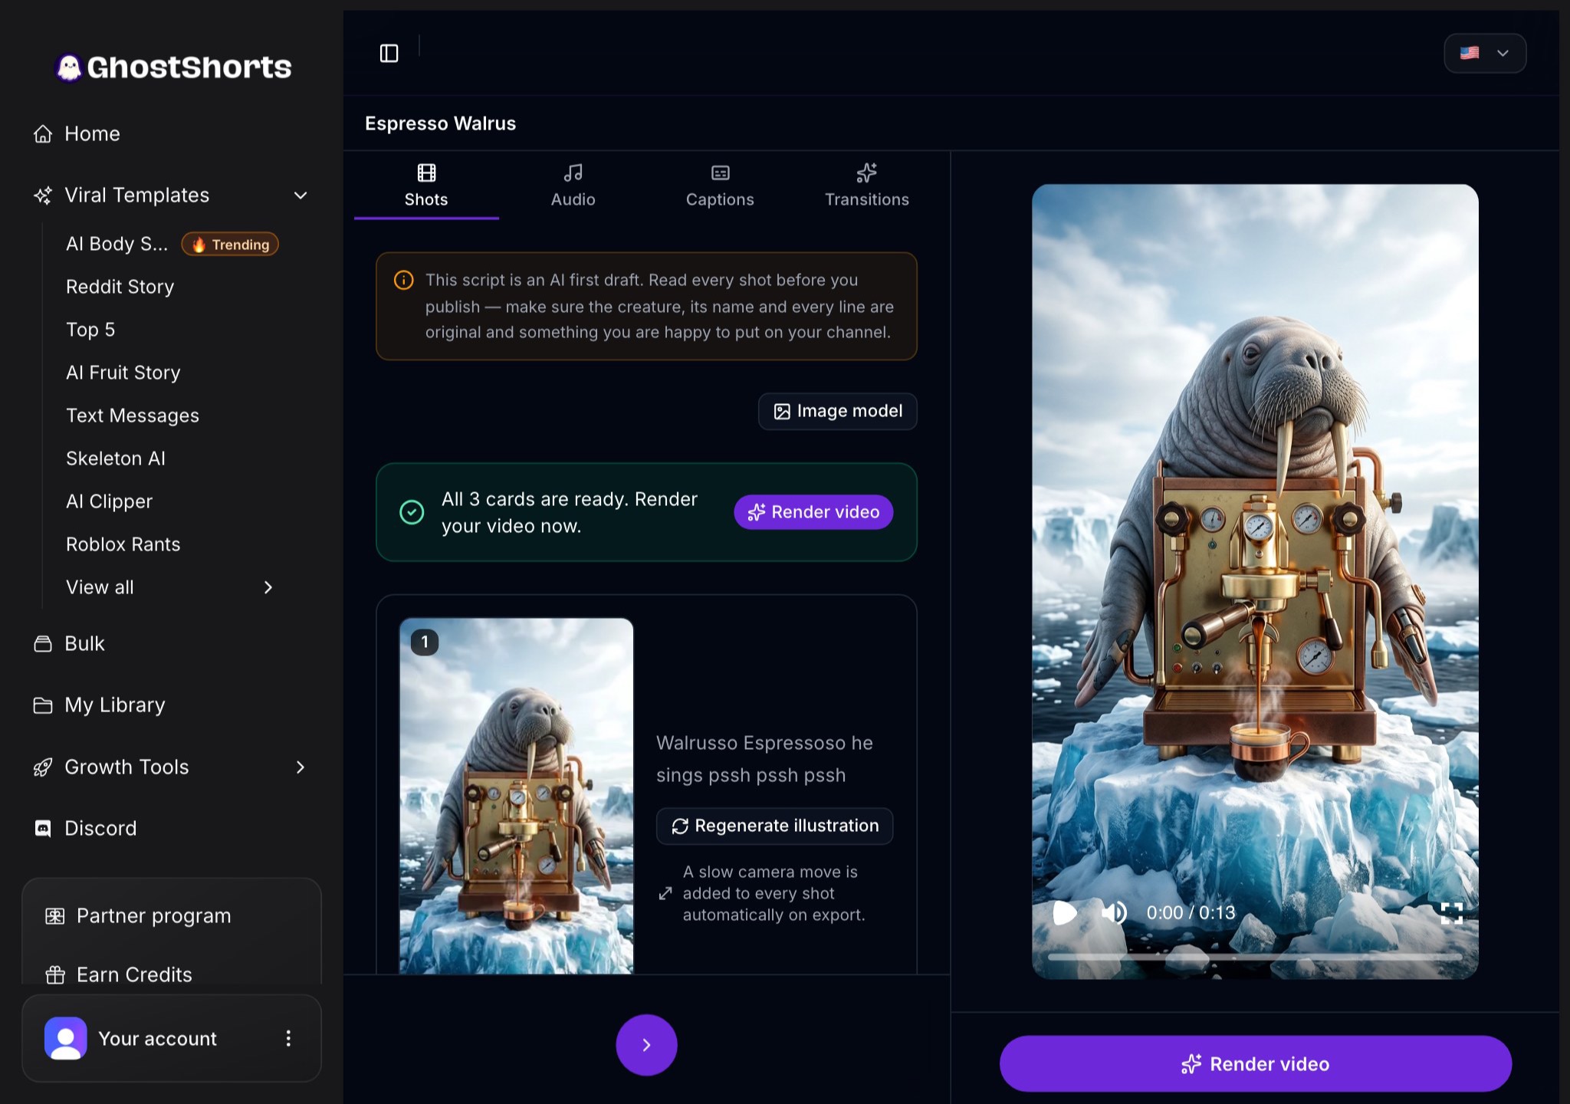Click the Espresso Walrus project title
Image resolution: width=1570 pixels, height=1104 pixels.
click(x=440, y=123)
